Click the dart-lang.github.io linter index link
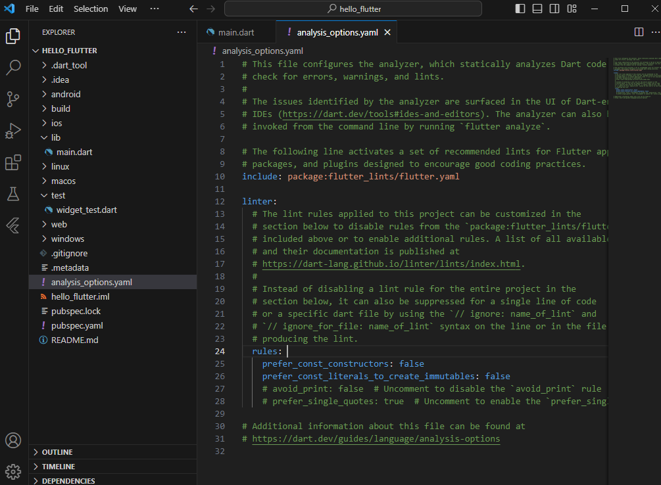Screen dimensions: 661x485 click(x=391, y=264)
